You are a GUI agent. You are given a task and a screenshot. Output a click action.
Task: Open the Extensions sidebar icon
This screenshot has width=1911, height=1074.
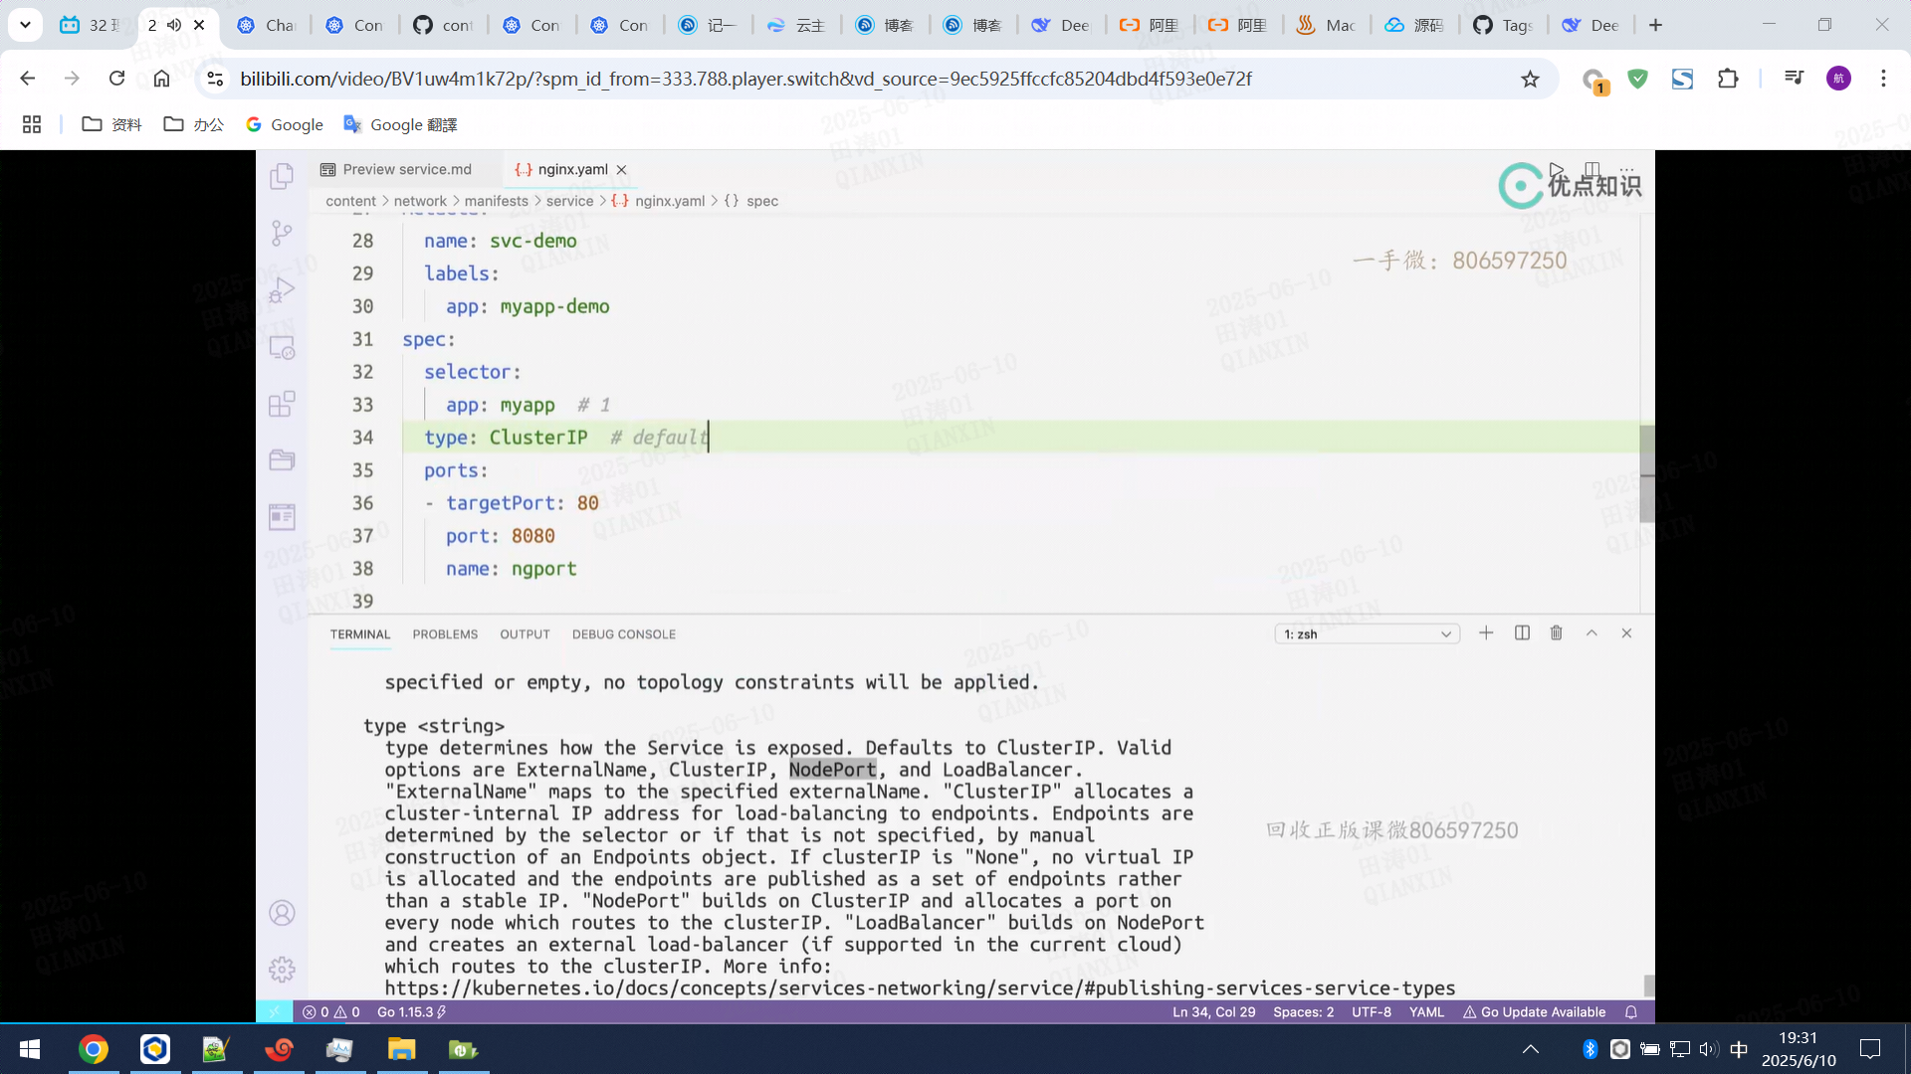pos(282,404)
